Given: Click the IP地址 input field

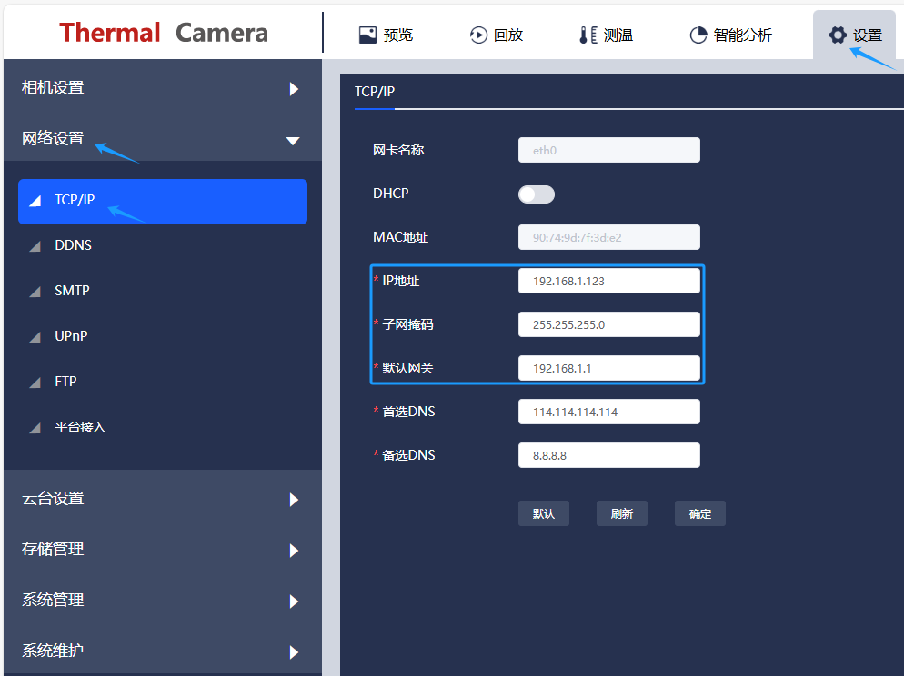Looking at the screenshot, I should (608, 281).
